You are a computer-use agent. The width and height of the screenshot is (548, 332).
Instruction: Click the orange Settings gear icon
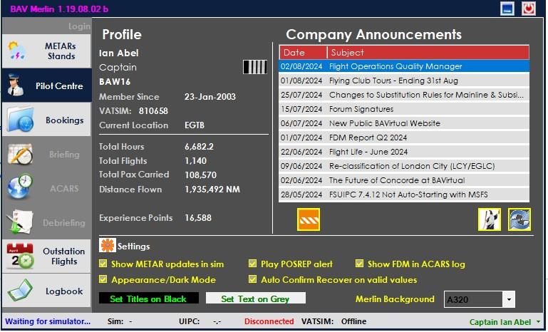tap(108, 245)
